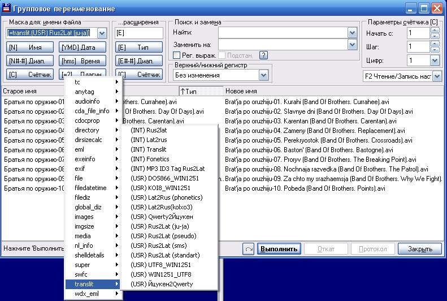The height and width of the screenshot is (301, 447).
Task: Open the regular expressions help question mark
Action: click(x=263, y=55)
